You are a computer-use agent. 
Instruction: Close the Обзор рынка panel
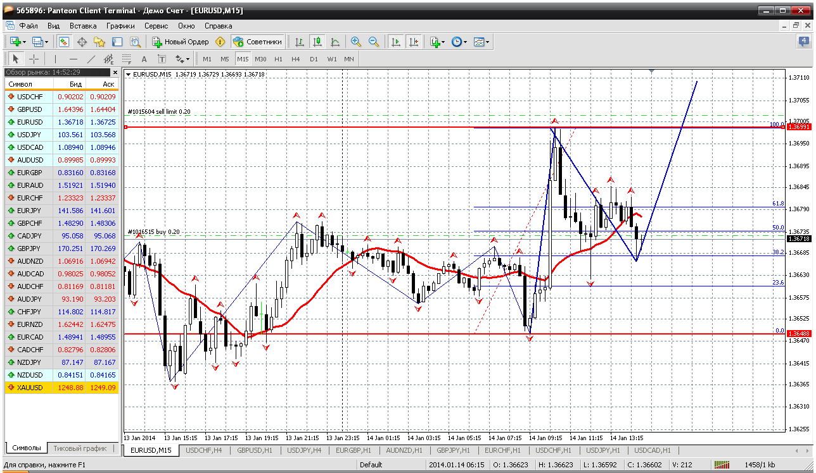click(115, 72)
